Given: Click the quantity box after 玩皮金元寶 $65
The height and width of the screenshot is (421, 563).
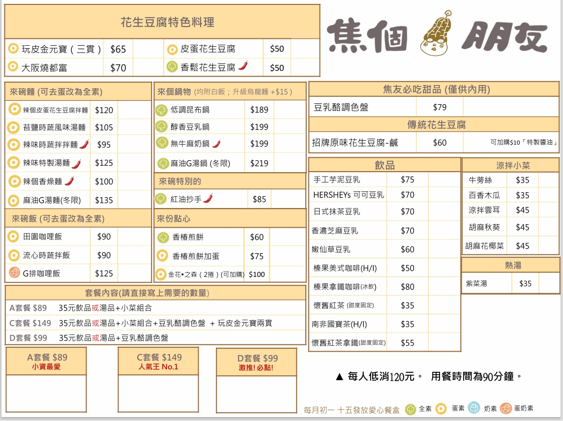Looking at the screenshot, I should pyautogui.click(x=148, y=49).
